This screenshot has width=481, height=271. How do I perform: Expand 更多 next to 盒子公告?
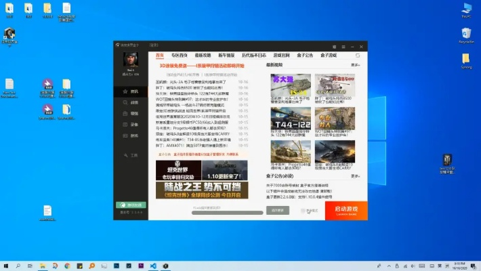coord(355,177)
